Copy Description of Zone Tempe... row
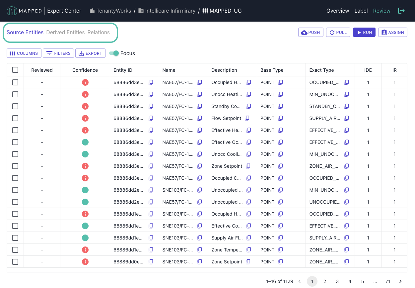 [249, 250]
